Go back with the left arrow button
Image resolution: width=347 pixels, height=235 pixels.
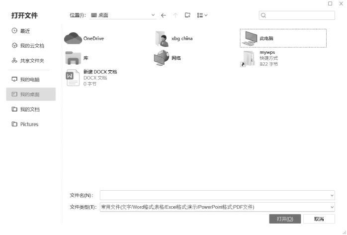click(x=164, y=15)
